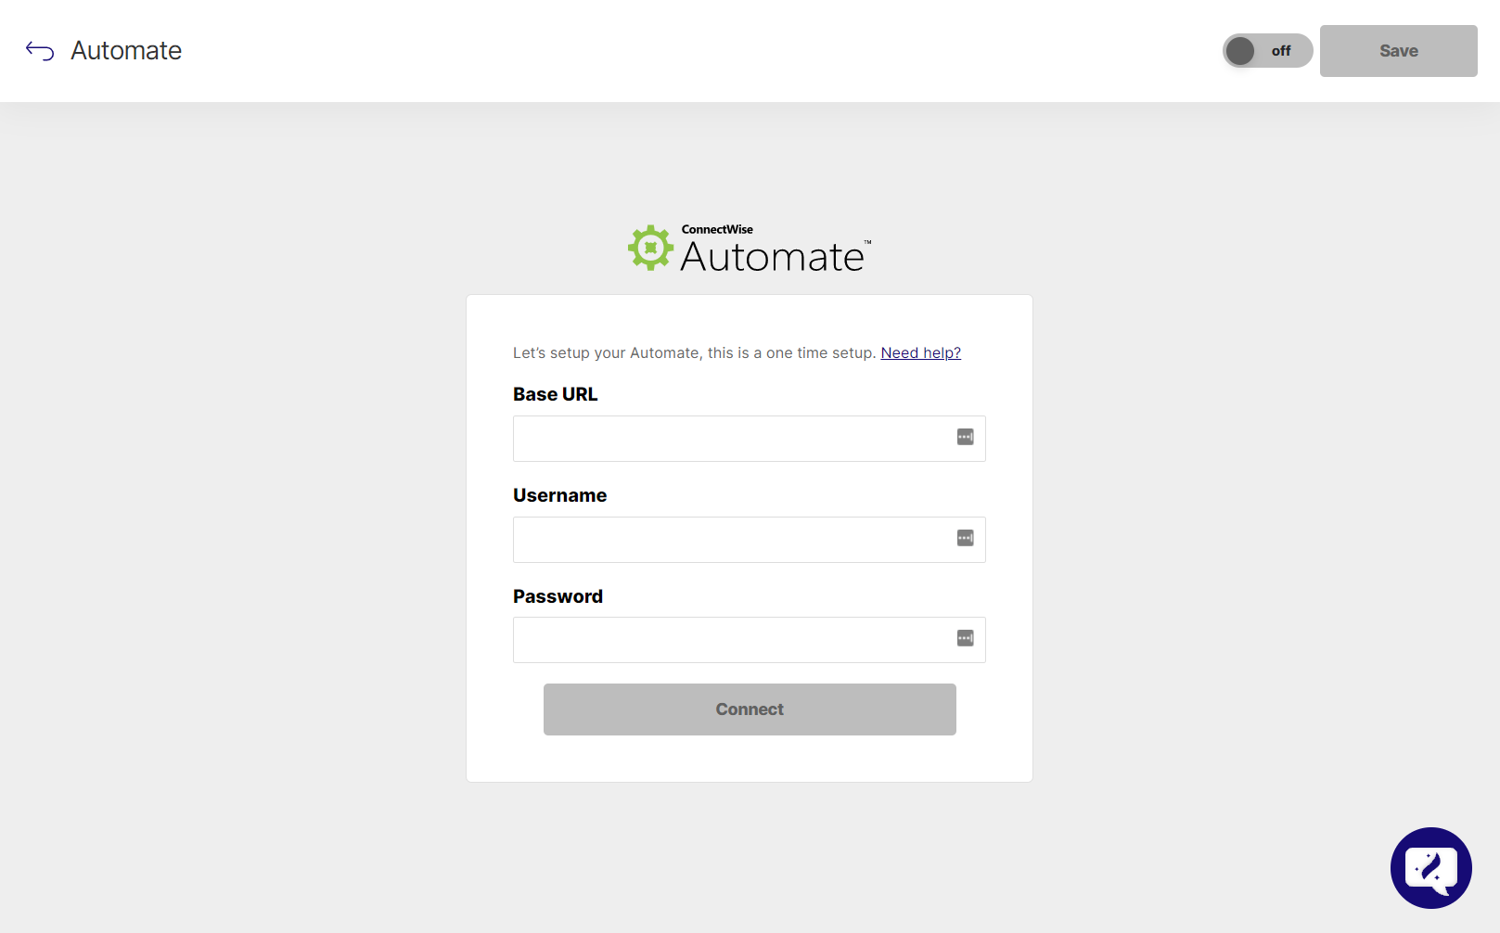Viewport: 1500px width, 933px height.
Task: Focus the Base URL input field
Action: pyautogui.click(x=749, y=439)
